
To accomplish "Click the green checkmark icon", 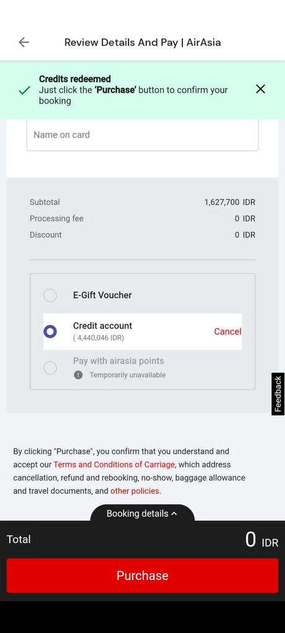I will [x=25, y=90].
